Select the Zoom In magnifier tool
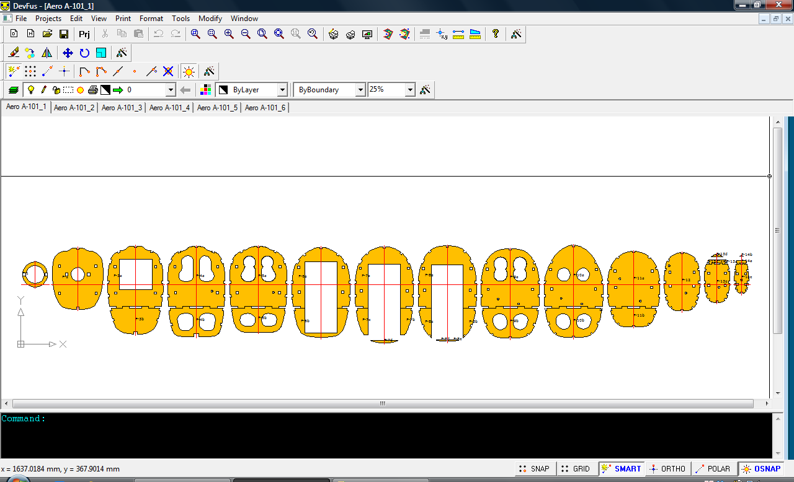794x482 pixels. click(229, 34)
